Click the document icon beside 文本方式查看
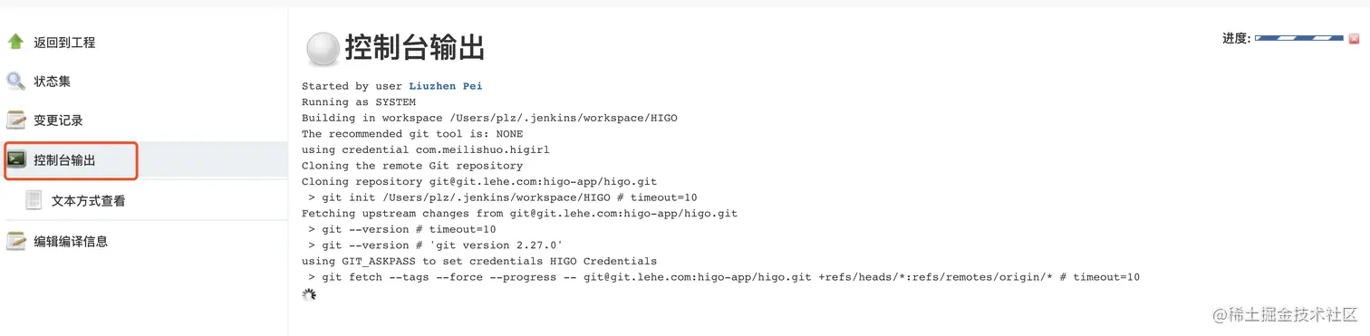 point(34,199)
